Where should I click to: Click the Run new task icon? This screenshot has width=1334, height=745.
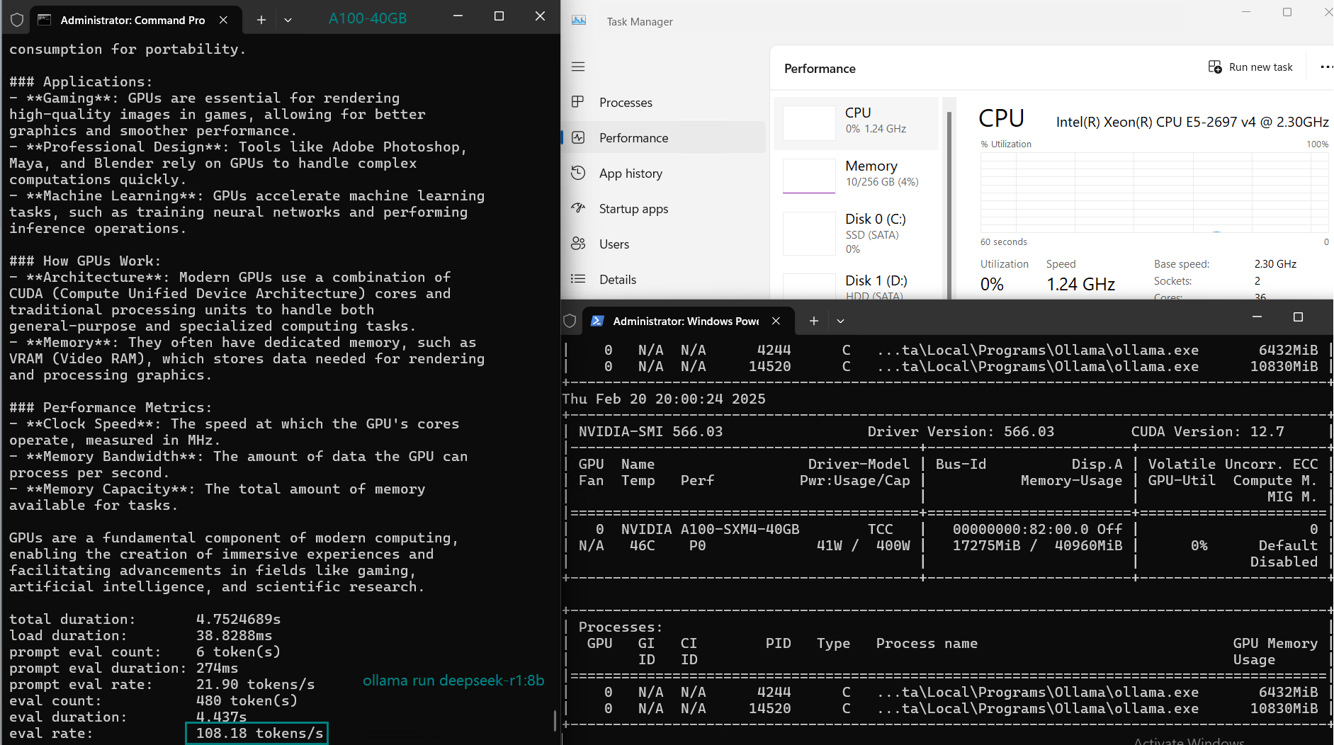pos(1215,67)
